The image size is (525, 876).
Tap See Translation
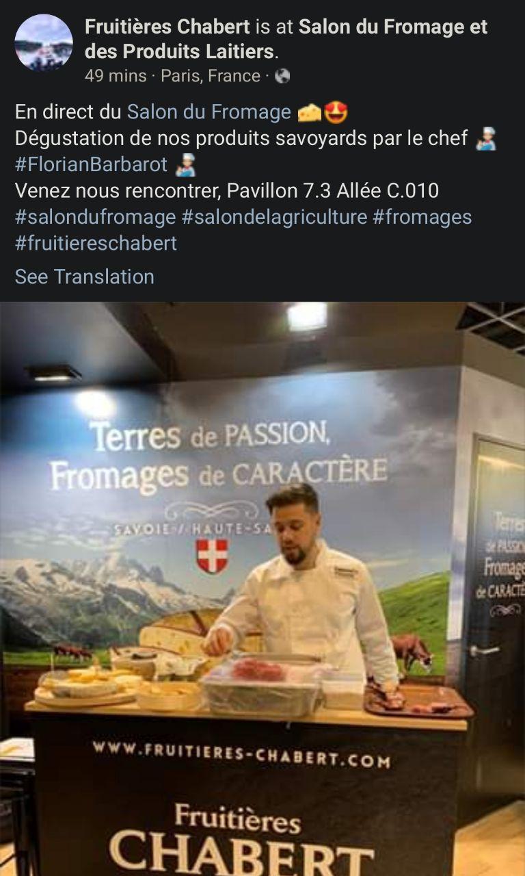click(85, 276)
